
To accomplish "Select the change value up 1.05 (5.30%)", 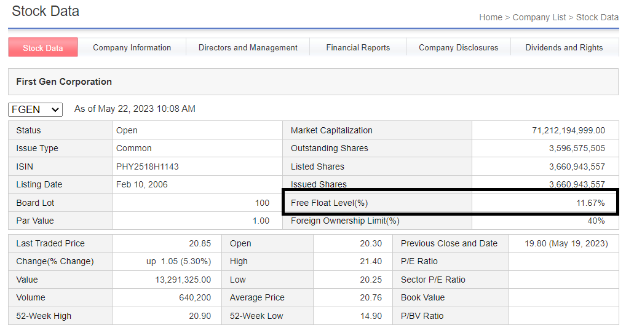I will tap(178, 261).
